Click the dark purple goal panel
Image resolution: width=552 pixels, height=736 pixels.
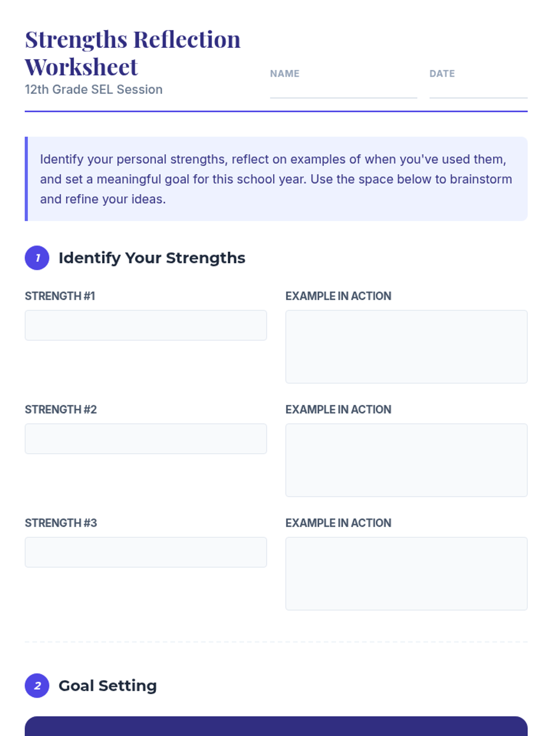click(x=276, y=727)
